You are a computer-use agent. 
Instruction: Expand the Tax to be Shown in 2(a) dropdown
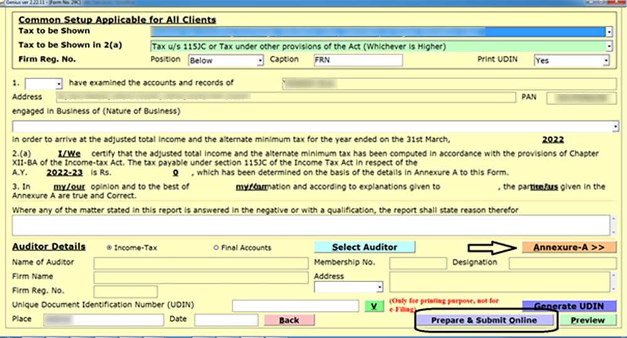pyautogui.click(x=608, y=46)
